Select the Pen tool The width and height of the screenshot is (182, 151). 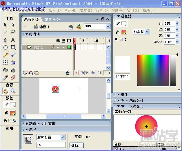5,40
